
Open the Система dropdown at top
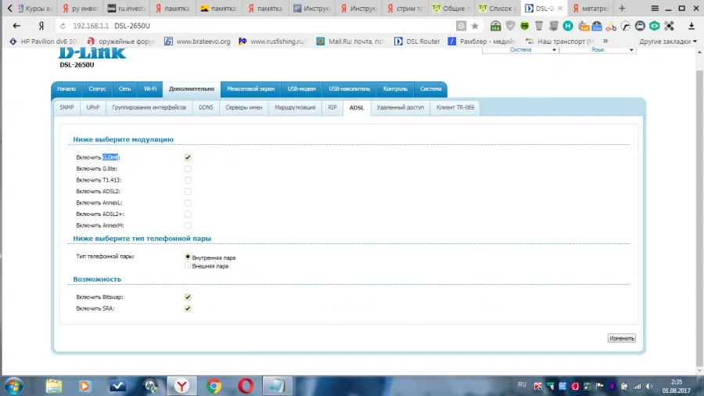(x=520, y=50)
